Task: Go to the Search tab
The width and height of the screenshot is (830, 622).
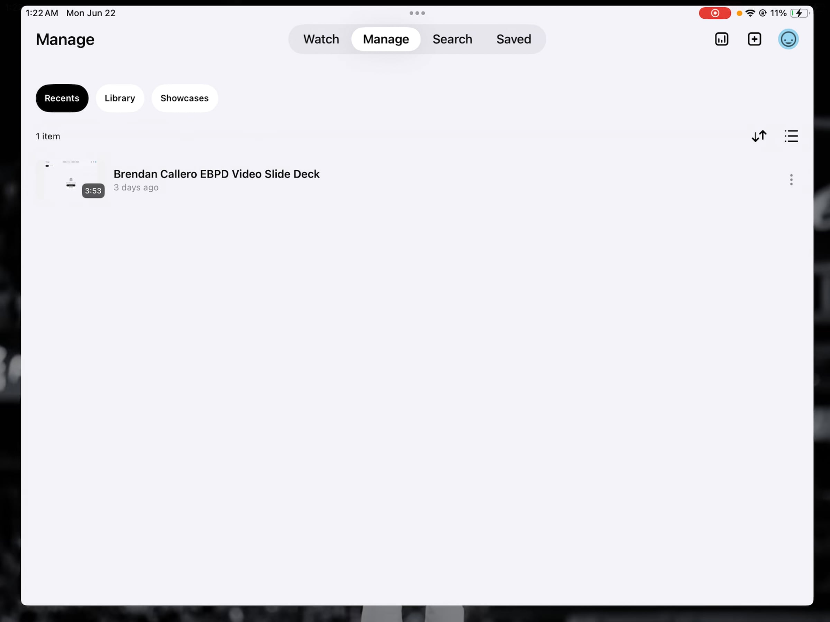Action: pyautogui.click(x=452, y=39)
